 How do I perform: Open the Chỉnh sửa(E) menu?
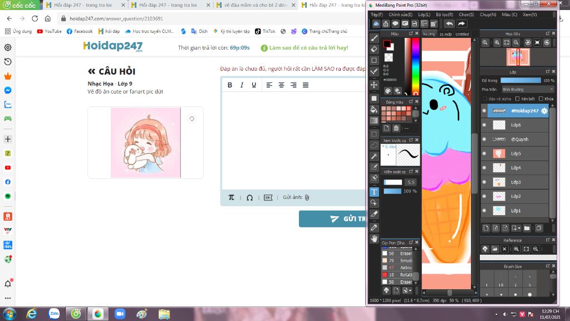[x=401, y=14]
